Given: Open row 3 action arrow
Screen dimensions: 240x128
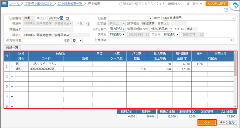Looking at the screenshot, I should 12,87.
